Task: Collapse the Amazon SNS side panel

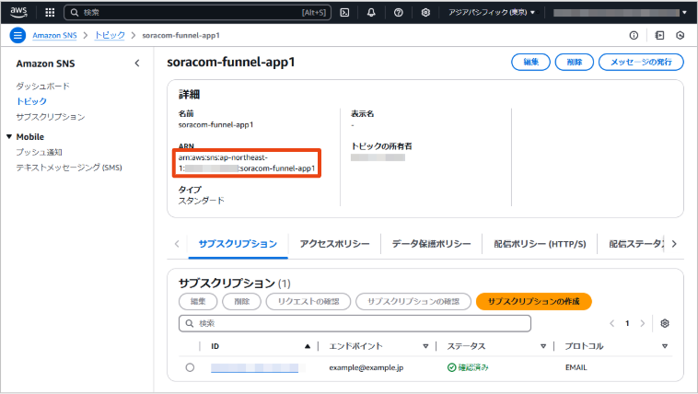Action: (x=137, y=64)
